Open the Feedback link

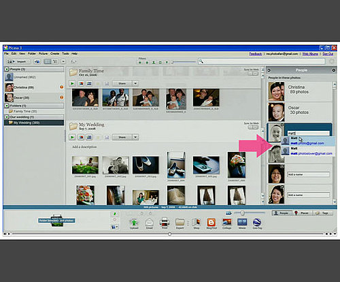tap(256, 54)
